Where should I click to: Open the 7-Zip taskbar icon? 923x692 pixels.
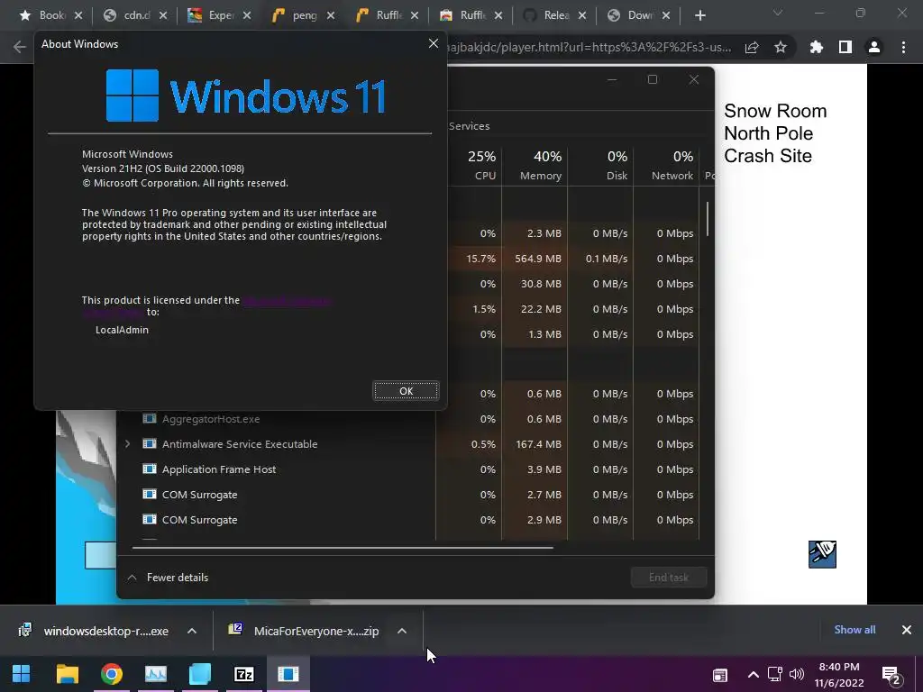click(243, 674)
